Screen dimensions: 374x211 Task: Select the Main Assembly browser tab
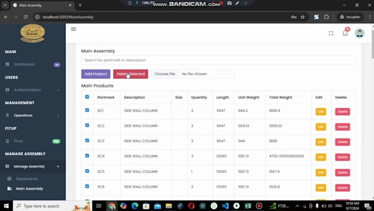pos(42,5)
